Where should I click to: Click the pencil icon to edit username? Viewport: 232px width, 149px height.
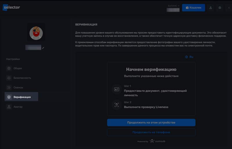[43, 48]
